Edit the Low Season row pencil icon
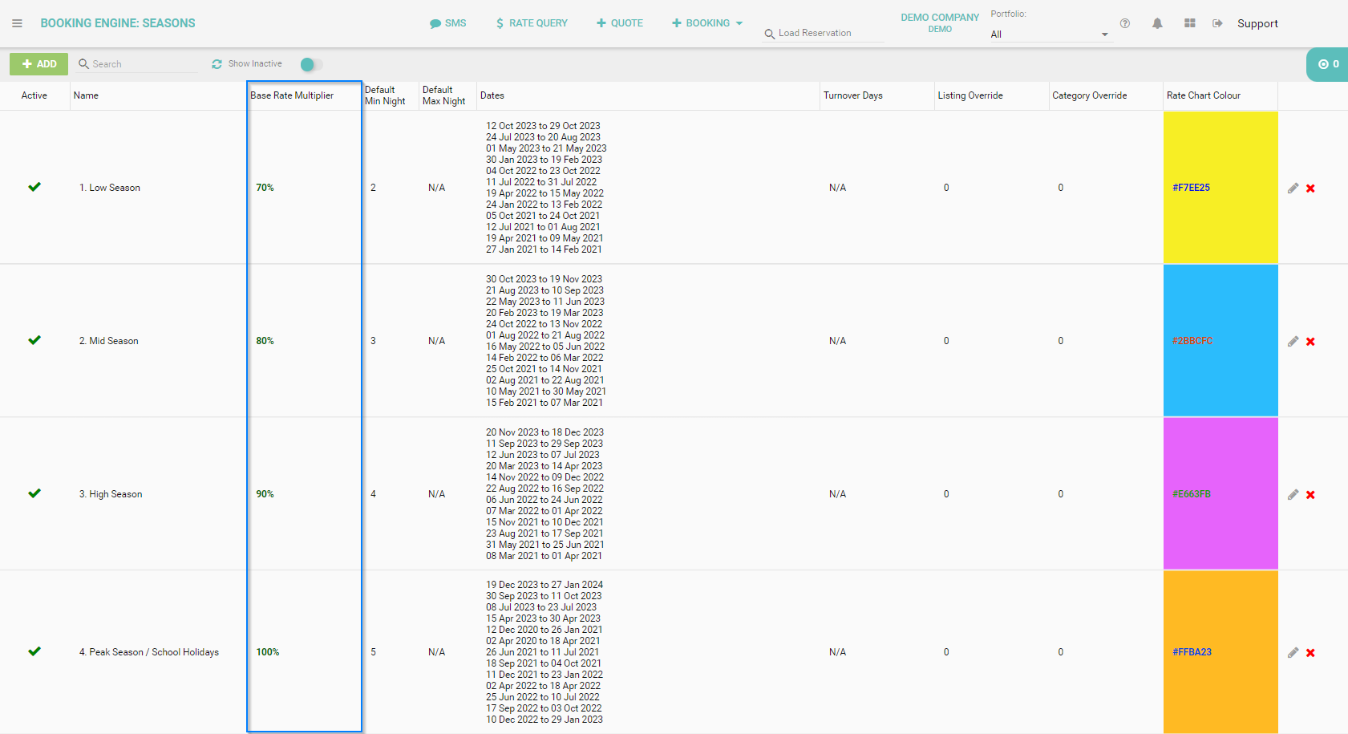This screenshot has height=734, width=1348. [x=1293, y=188]
